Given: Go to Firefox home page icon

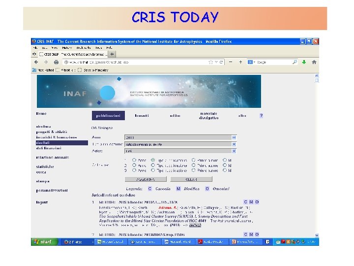Looking at the screenshot, I should 314,62.
